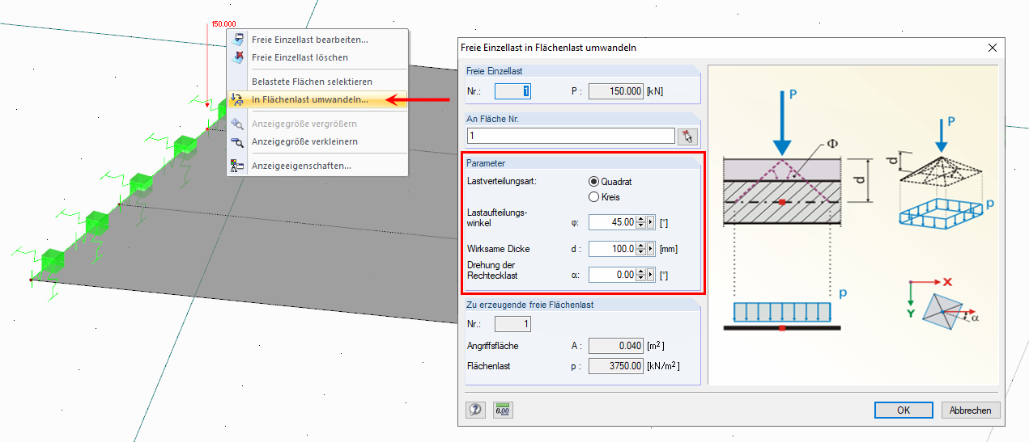Open 'Freie Einzellast bearbeiten...' menu entry
The width and height of the screenshot is (1029, 442).
pyautogui.click(x=317, y=39)
